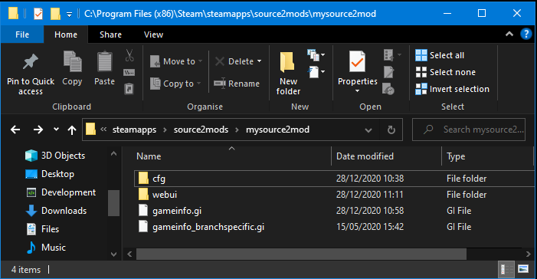Refresh the current folder view
The height and width of the screenshot is (279, 537).
pyautogui.click(x=391, y=130)
